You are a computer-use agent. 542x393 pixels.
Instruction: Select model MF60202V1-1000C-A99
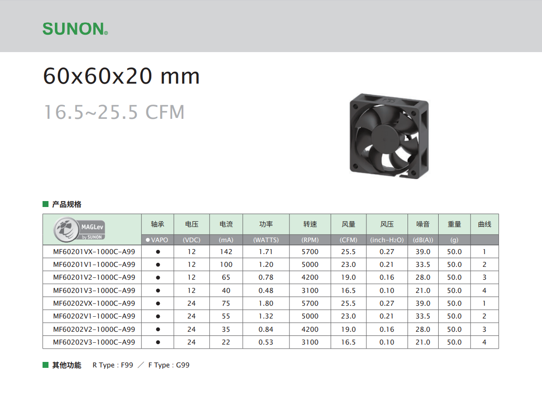(94, 316)
